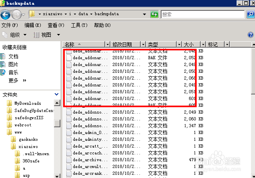
Task: Click the data segment in address bar
Action: [83, 14]
